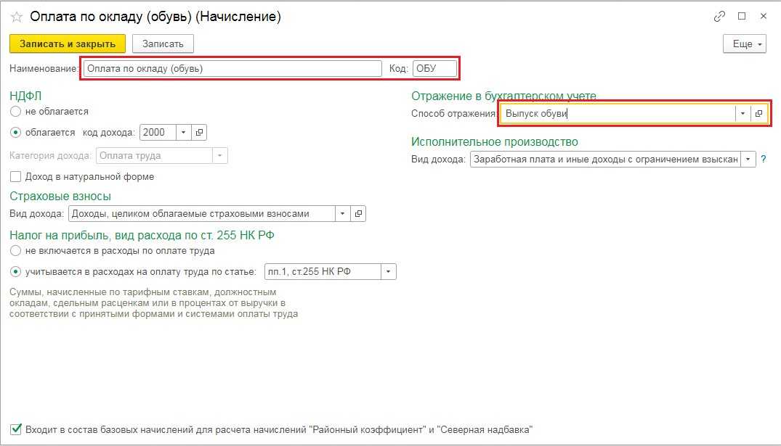
Task: Open the Еще menu
Action: coord(744,44)
